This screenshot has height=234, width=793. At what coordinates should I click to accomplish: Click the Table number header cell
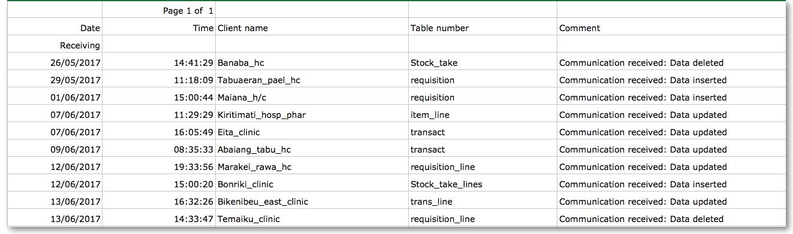(x=483, y=28)
